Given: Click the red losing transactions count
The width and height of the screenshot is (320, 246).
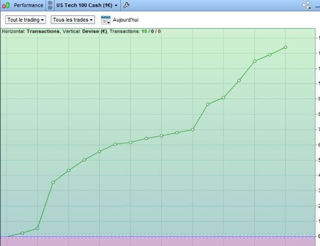Looking at the screenshot, I should 159,31.
